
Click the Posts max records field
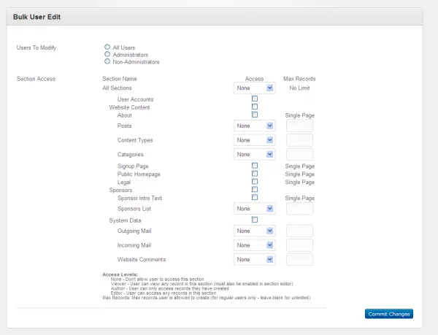[299, 126]
